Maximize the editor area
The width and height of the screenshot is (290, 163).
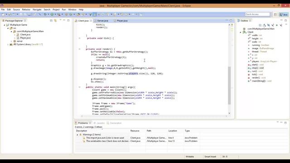point(231,20)
